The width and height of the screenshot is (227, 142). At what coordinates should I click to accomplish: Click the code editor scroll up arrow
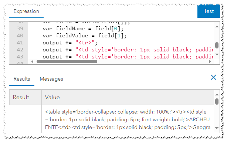pos(217,27)
